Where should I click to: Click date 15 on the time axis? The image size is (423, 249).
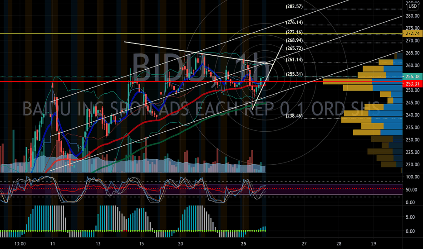pyautogui.click(x=142, y=244)
